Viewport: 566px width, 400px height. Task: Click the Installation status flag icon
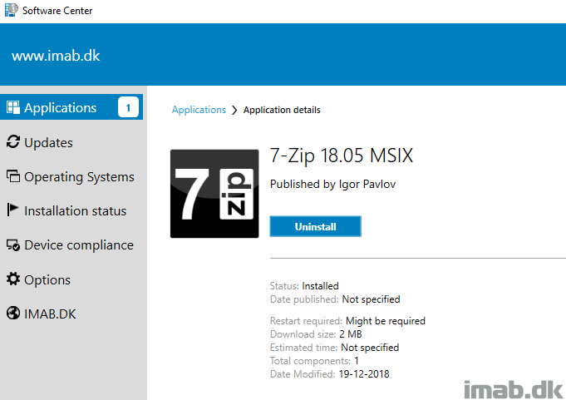tap(12, 210)
